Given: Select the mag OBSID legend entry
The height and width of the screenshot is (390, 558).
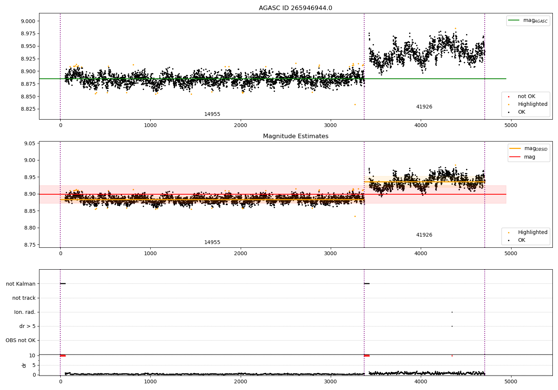Looking at the screenshot, I should pos(528,149).
